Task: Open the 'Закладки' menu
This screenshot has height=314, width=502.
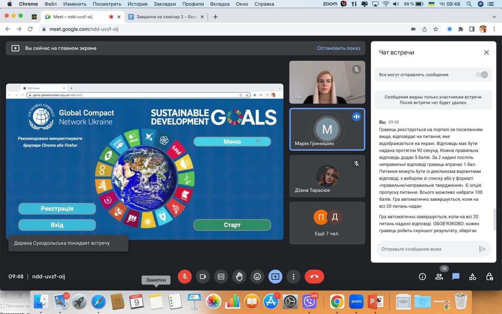Action: [x=165, y=4]
